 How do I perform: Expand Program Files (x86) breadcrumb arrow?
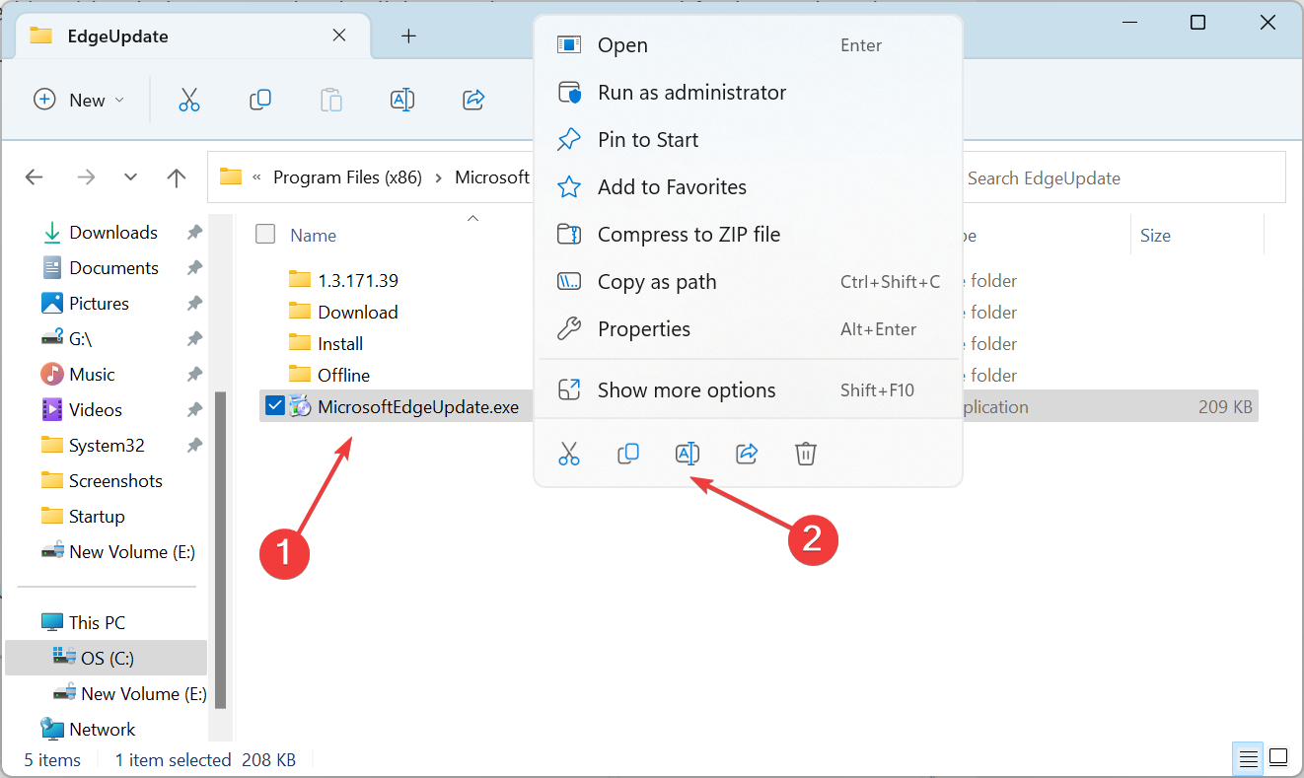click(x=438, y=177)
